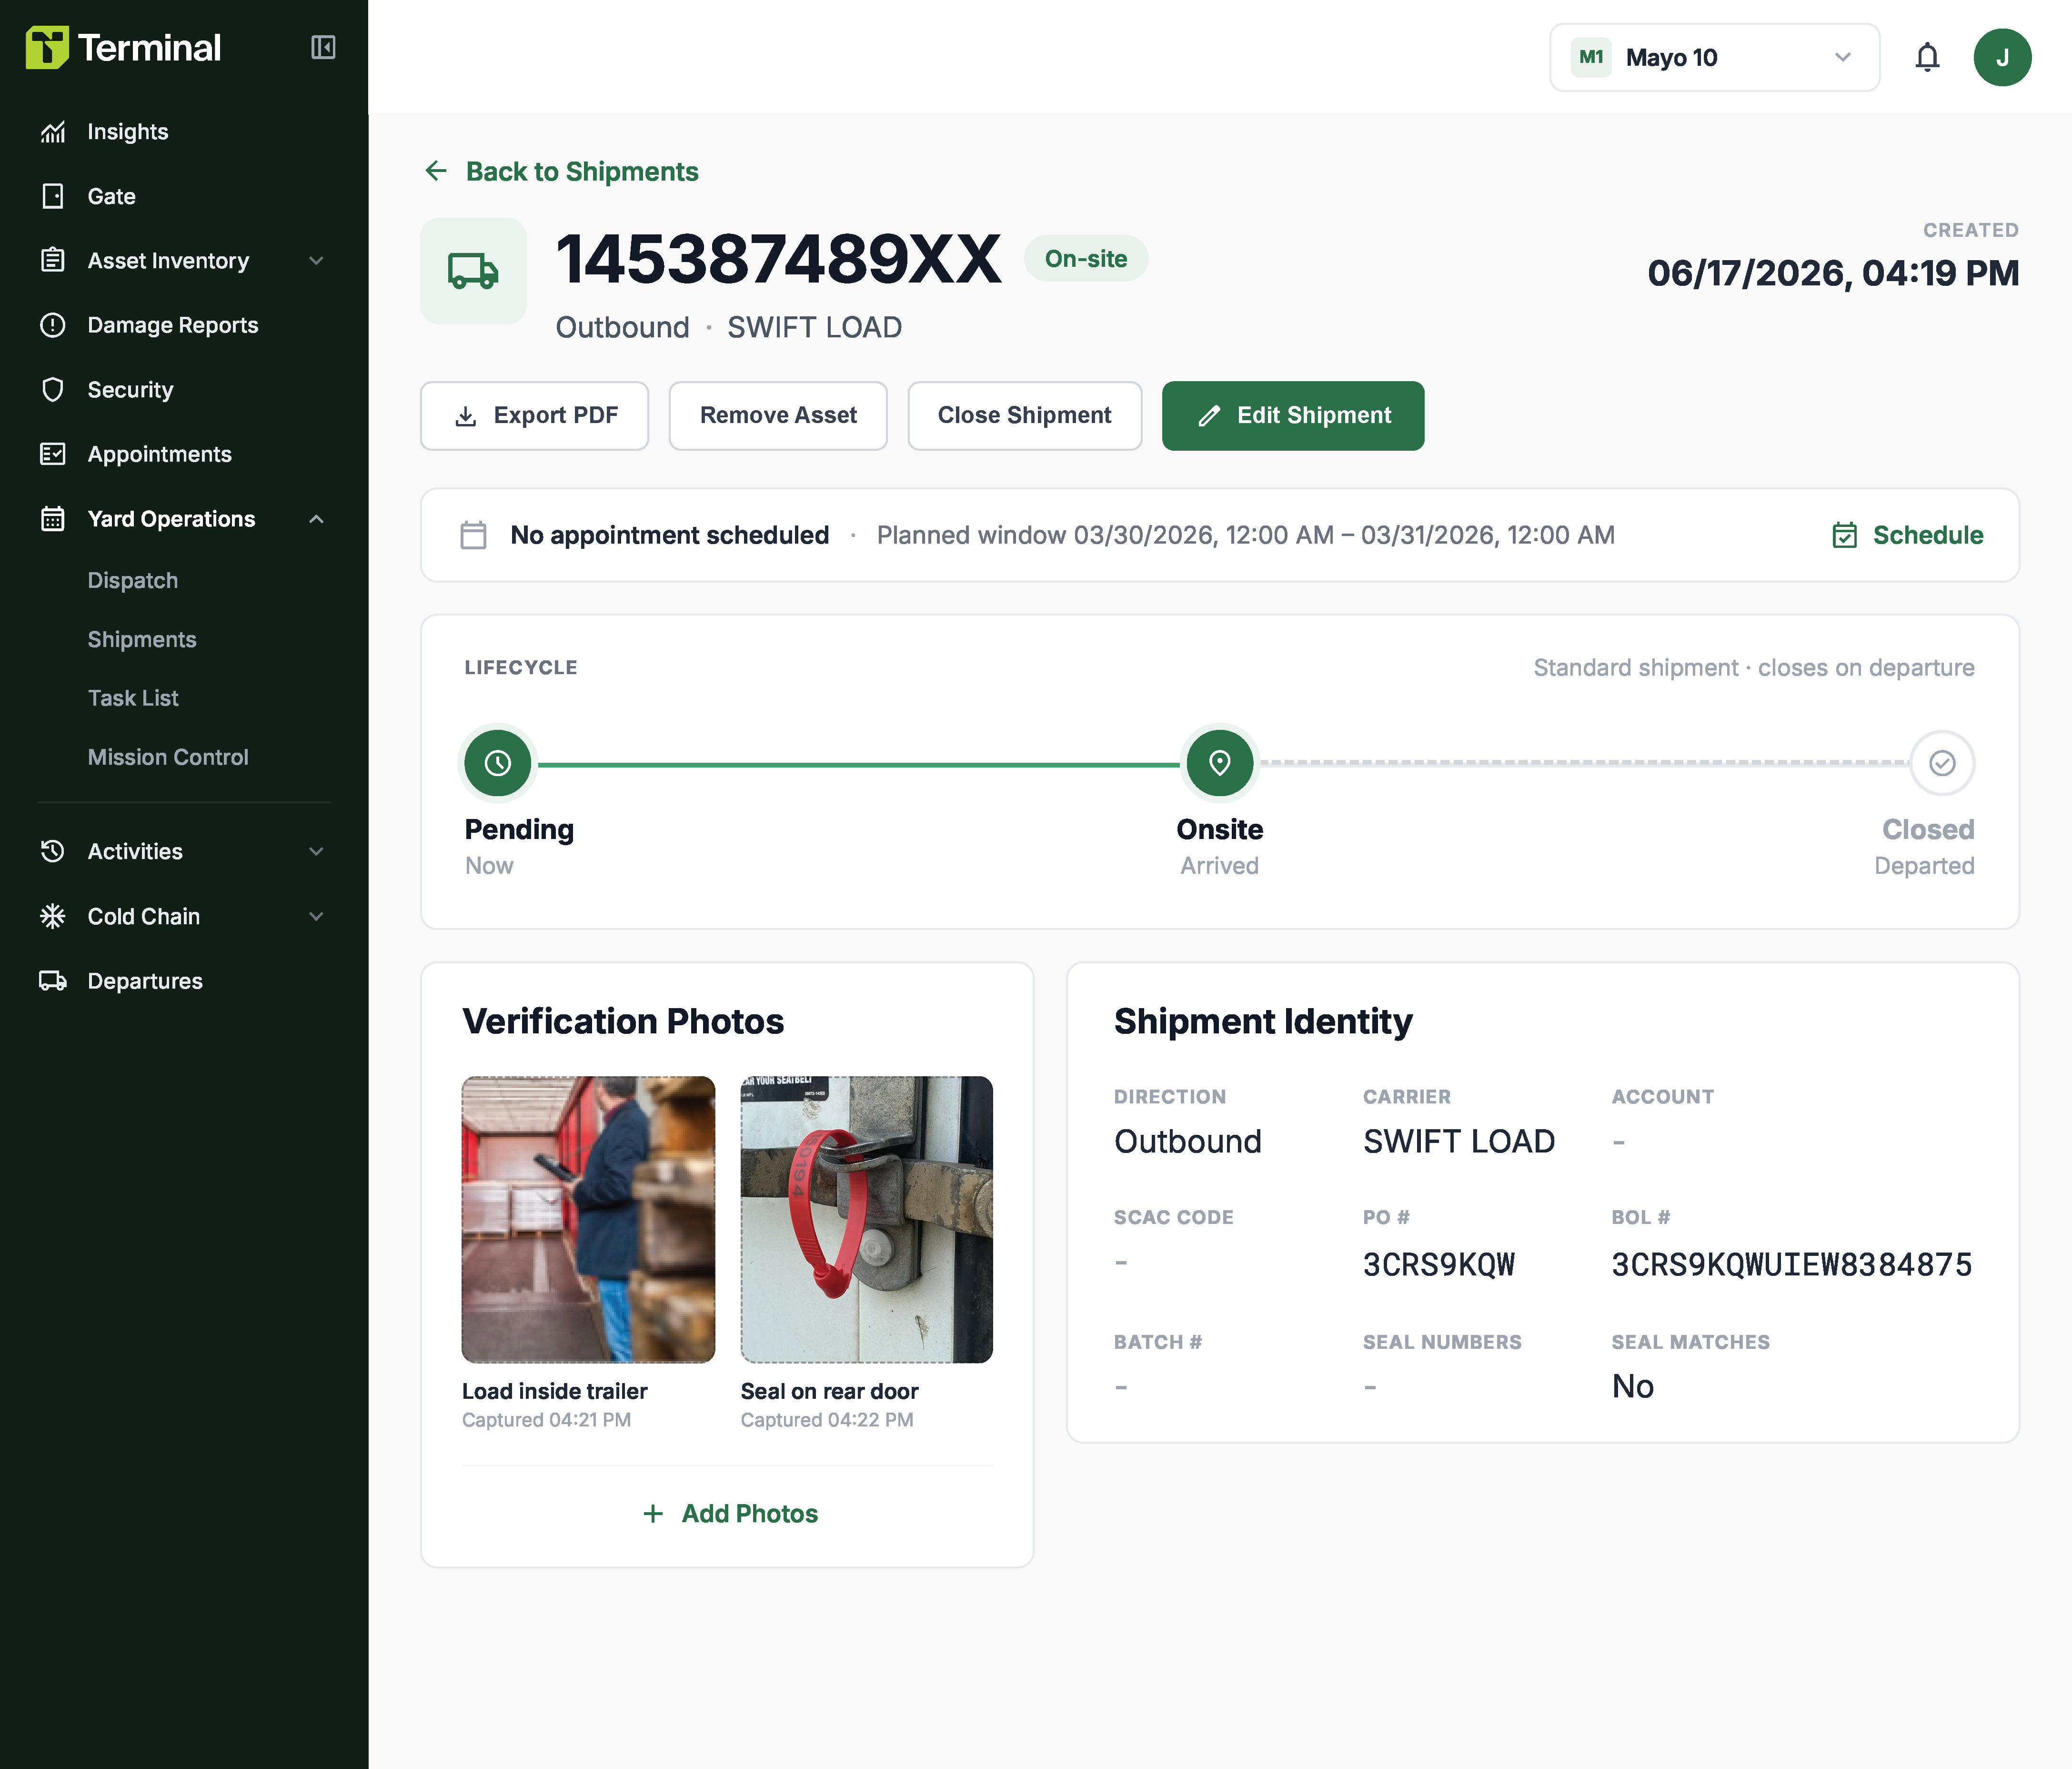Click Back to Shipments link
The width and height of the screenshot is (2072, 1769).
coord(582,171)
